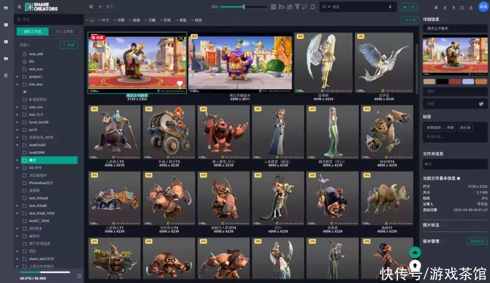
Task: Click the white scroll-to-top arrow button
Action: [x=415, y=265]
